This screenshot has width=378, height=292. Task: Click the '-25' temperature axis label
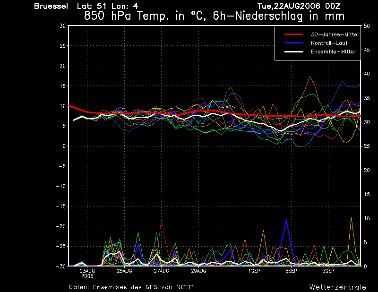click(x=61, y=247)
